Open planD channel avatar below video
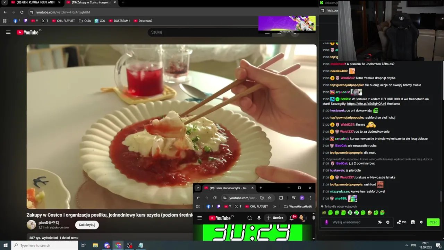Viewport: 444px width, 250px height. coord(31,225)
